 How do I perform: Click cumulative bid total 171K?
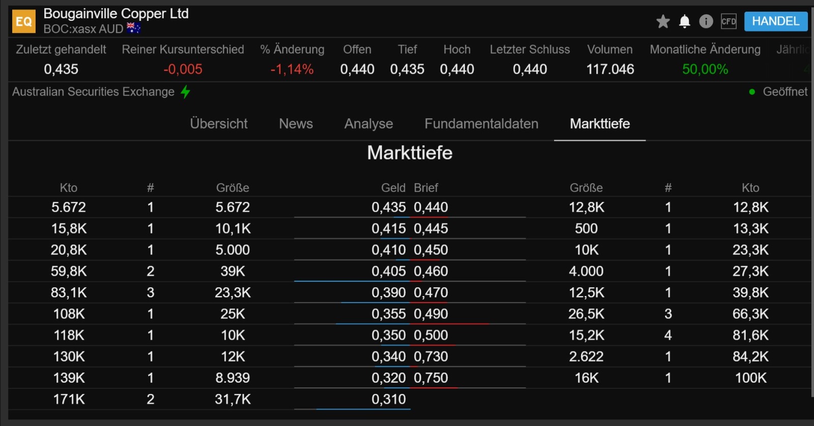[x=69, y=399]
